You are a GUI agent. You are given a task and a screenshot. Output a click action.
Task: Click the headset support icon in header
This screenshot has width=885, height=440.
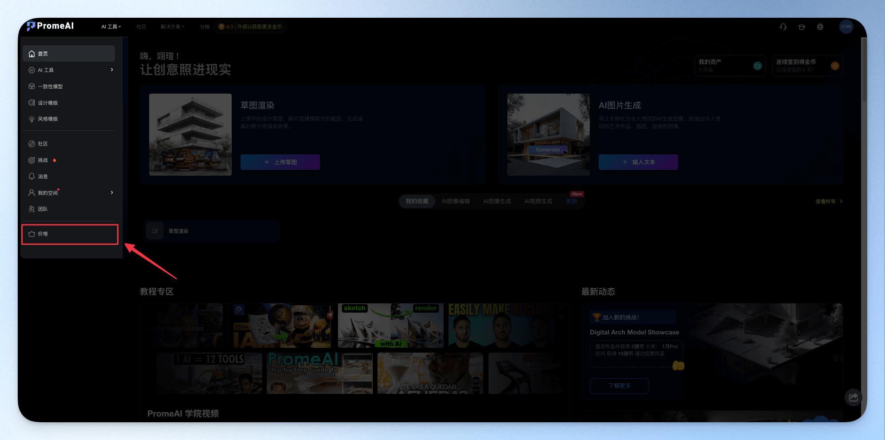[x=783, y=27]
